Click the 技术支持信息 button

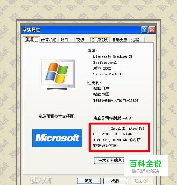click(x=109, y=161)
